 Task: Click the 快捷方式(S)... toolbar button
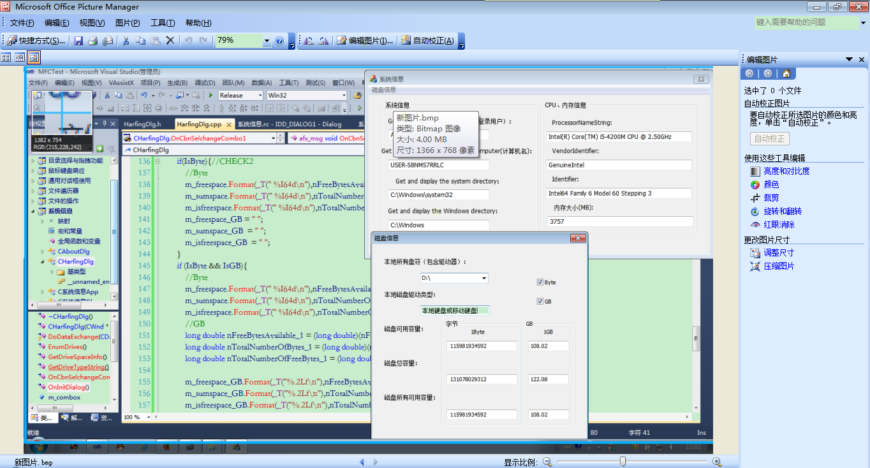[36, 41]
